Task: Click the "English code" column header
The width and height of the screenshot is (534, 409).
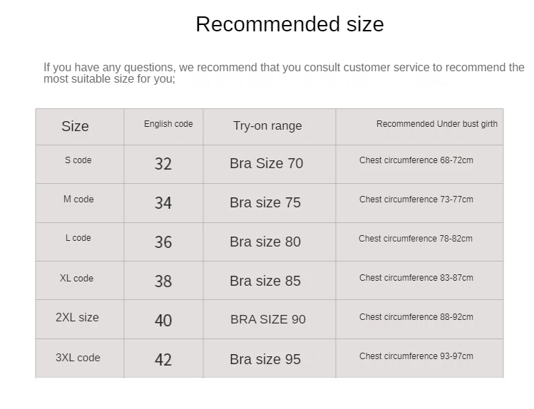Action: [168, 124]
